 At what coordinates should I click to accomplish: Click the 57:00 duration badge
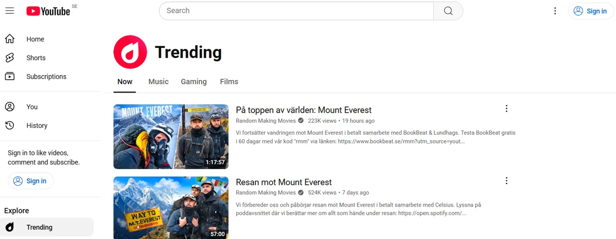tap(218, 234)
